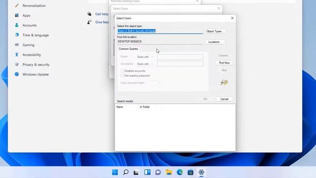Click the Locations button
The width and height of the screenshot is (316, 178).
click(x=215, y=42)
